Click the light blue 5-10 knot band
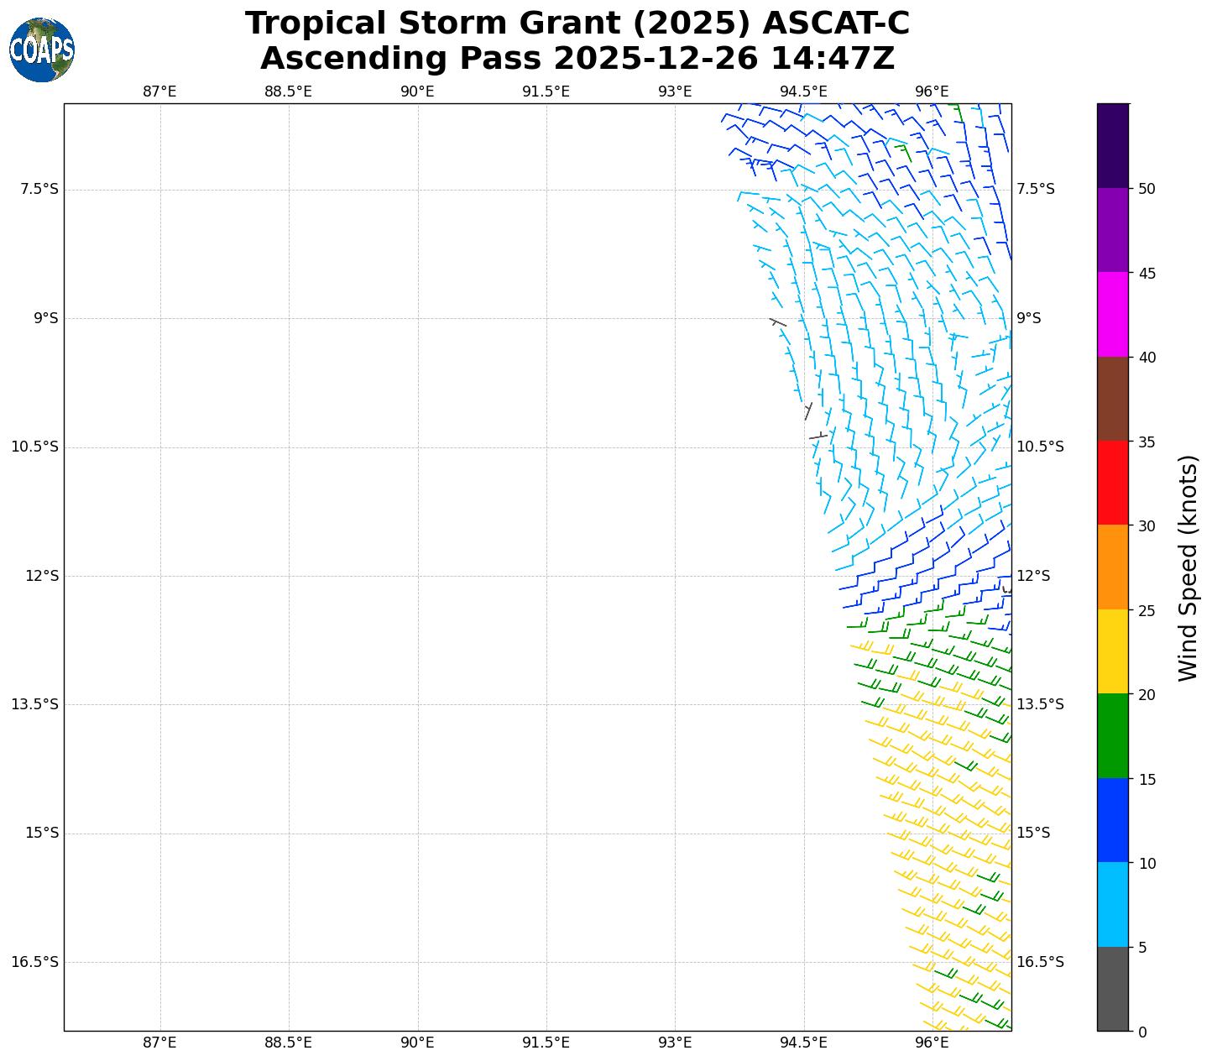 coord(1113,905)
